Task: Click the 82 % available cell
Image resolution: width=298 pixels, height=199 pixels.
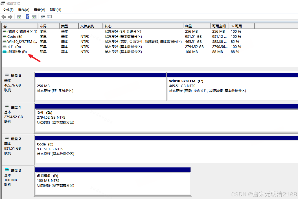Action: (235, 42)
